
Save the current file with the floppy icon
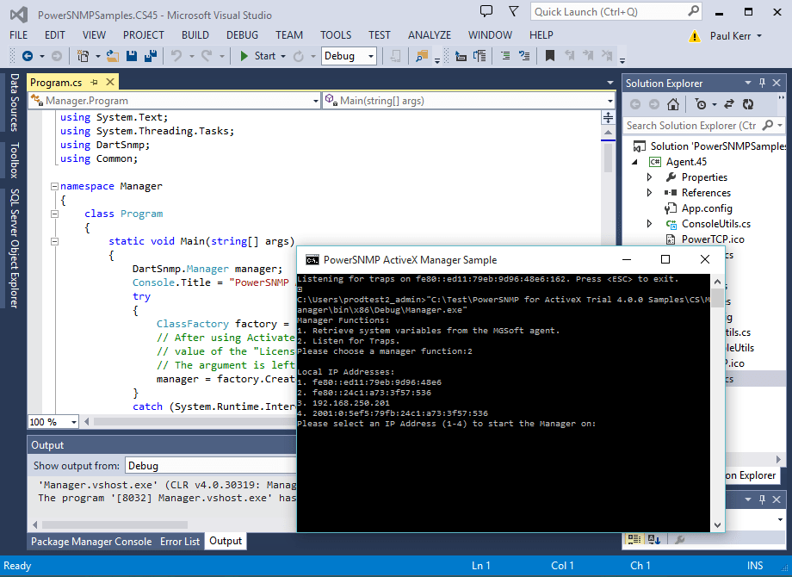pyautogui.click(x=132, y=56)
